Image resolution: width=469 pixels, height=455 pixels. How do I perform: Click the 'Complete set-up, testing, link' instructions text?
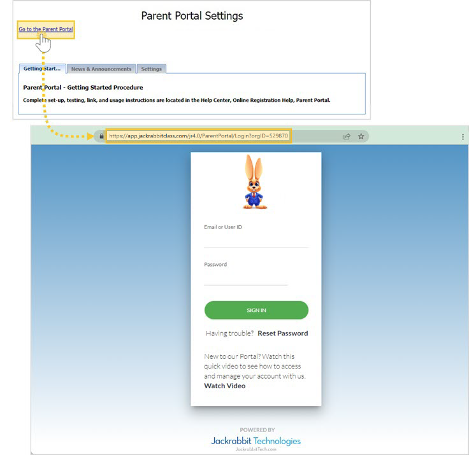[x=177, y=101]
